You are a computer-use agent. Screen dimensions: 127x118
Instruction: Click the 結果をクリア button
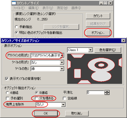tap(98, 24)
